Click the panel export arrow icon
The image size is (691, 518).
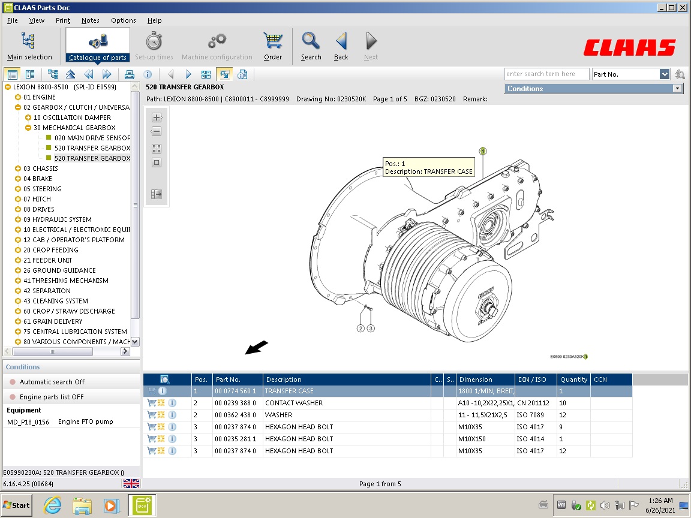[157, 194]
